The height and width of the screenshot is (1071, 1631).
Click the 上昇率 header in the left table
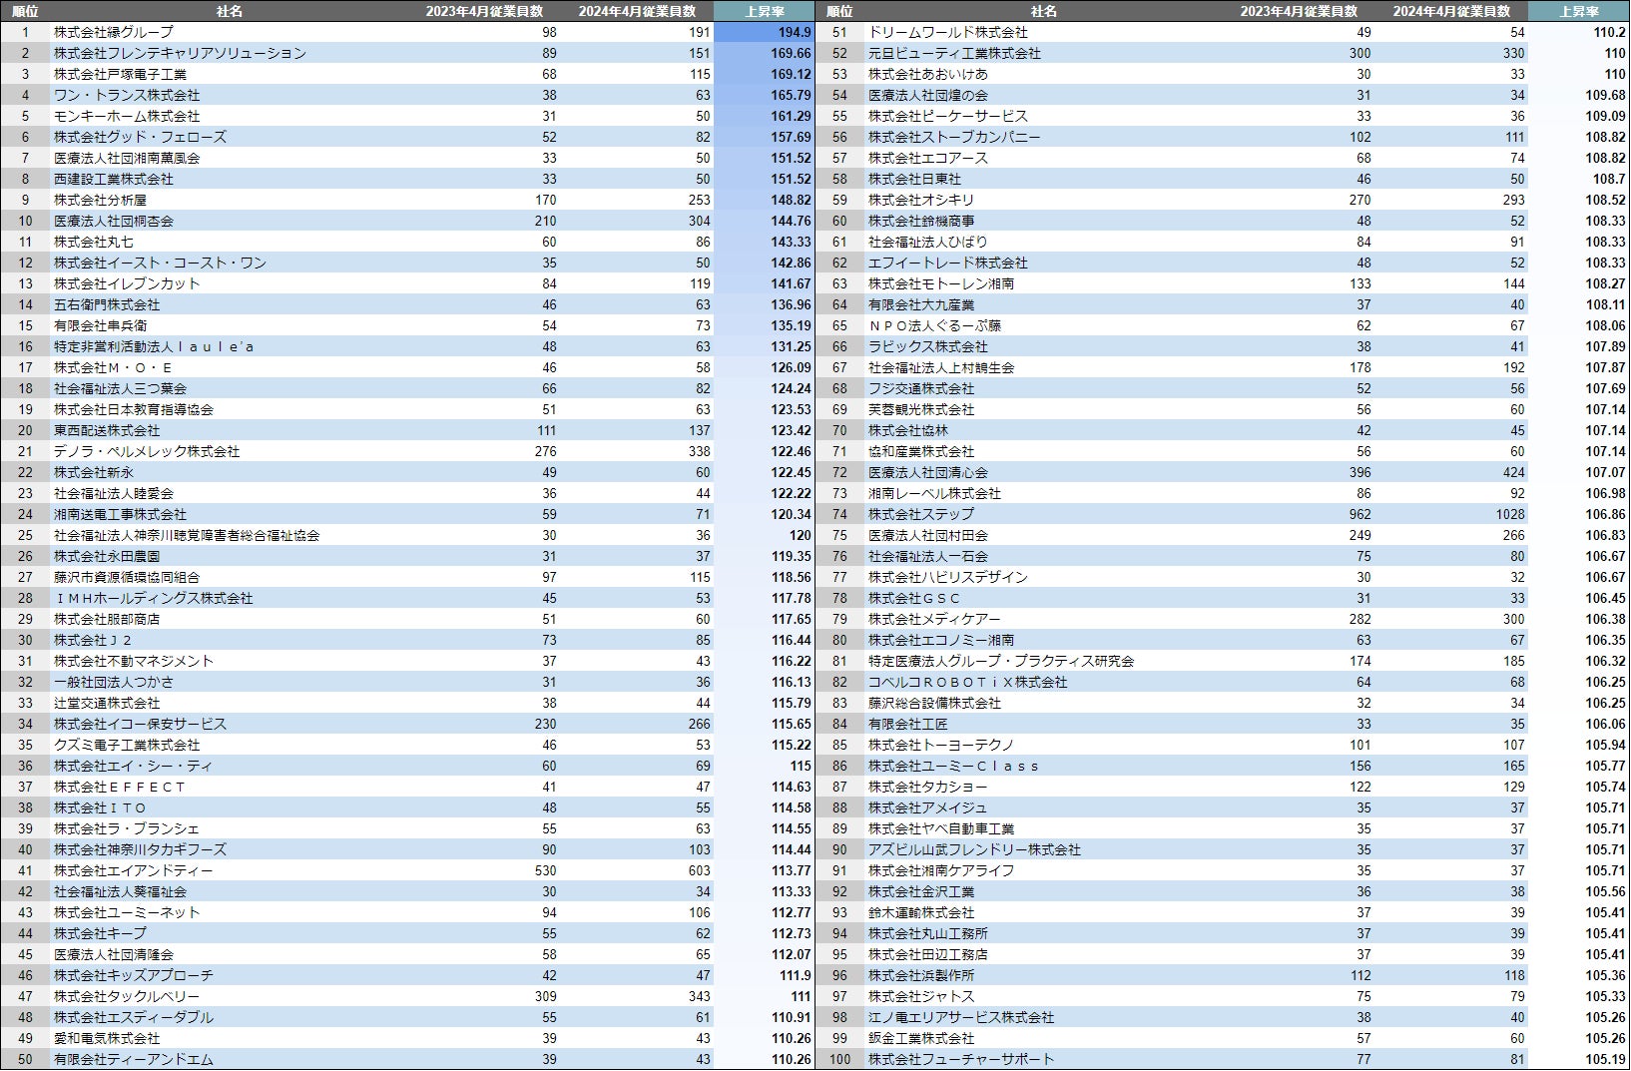point(765,11)
